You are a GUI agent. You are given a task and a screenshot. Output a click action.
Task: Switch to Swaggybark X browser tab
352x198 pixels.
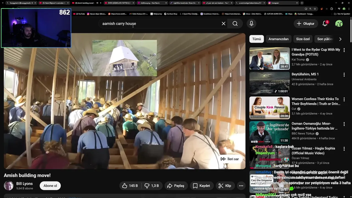click(x=20, y=3)
